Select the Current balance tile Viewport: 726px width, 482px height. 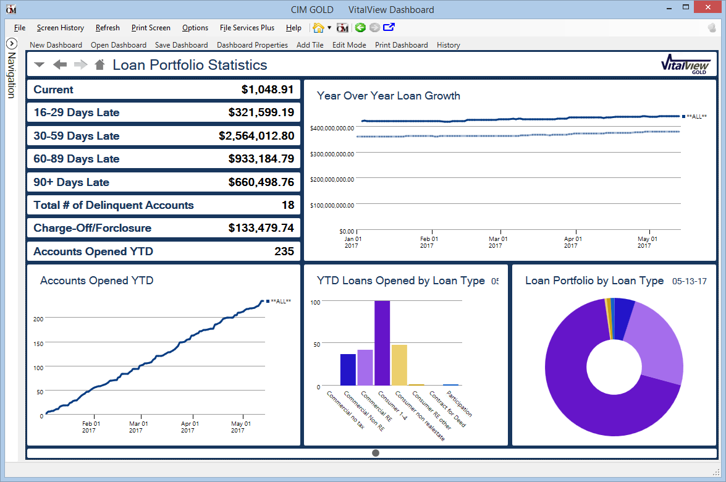[x=164, y=90]
